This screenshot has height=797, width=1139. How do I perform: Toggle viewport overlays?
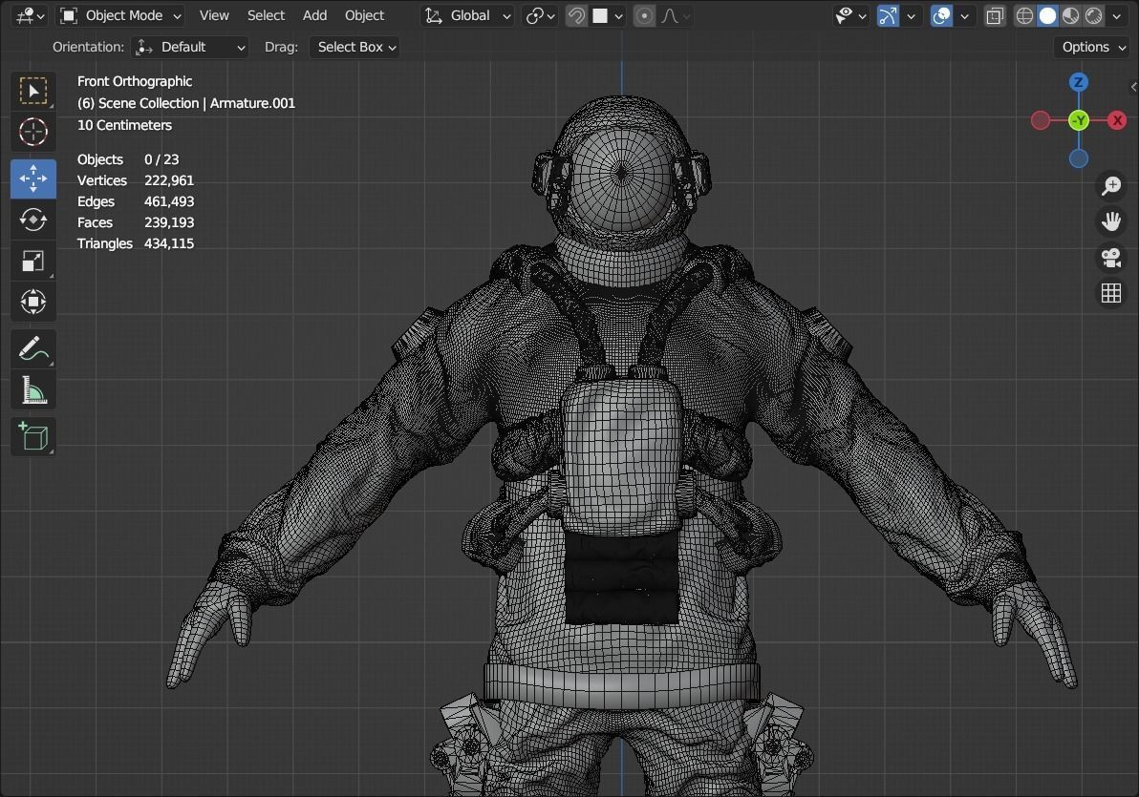coord(941,15)
